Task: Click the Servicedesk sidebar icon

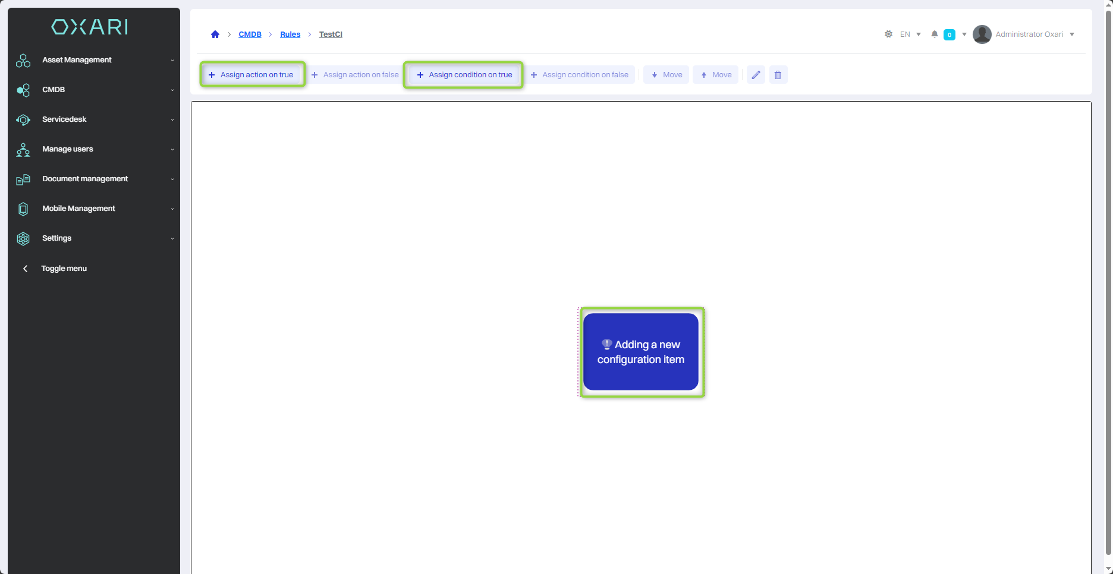Action: point(23,119)
